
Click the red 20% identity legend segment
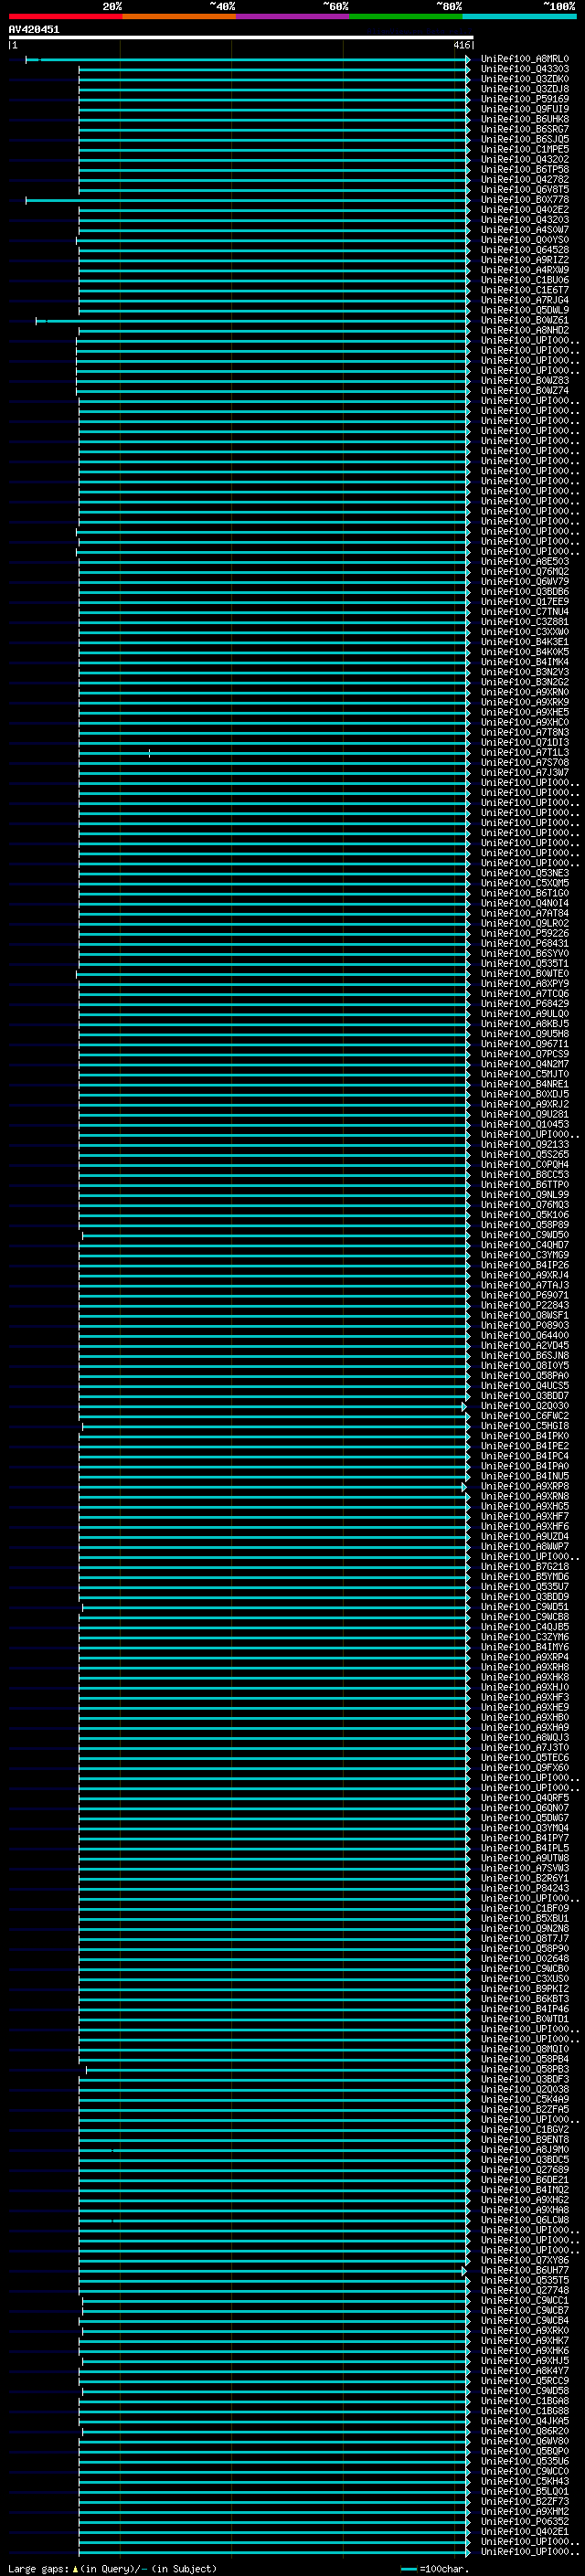click(65, 16)
